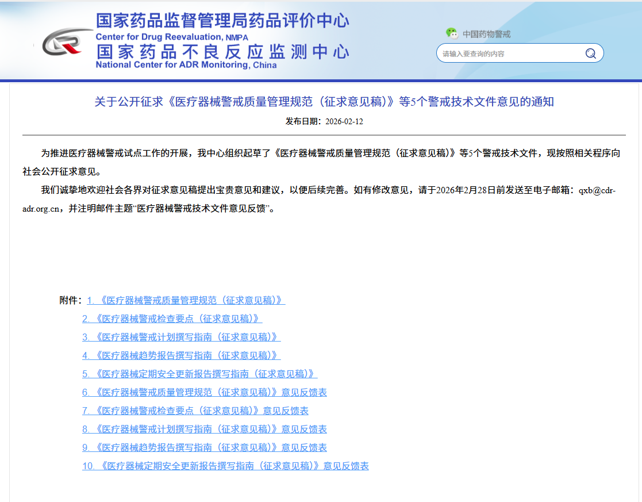Click National Center for ADR Monitoring text

click(x=186, y=65)
